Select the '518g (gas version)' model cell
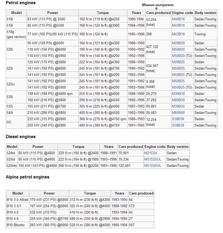Viewport: 223px width, 233px height. (x=16, y=34)
